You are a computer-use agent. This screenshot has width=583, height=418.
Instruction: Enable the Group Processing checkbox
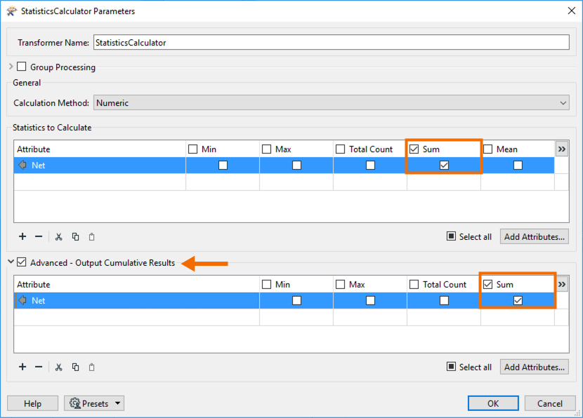pyautogui.click(x=22, y=67)
